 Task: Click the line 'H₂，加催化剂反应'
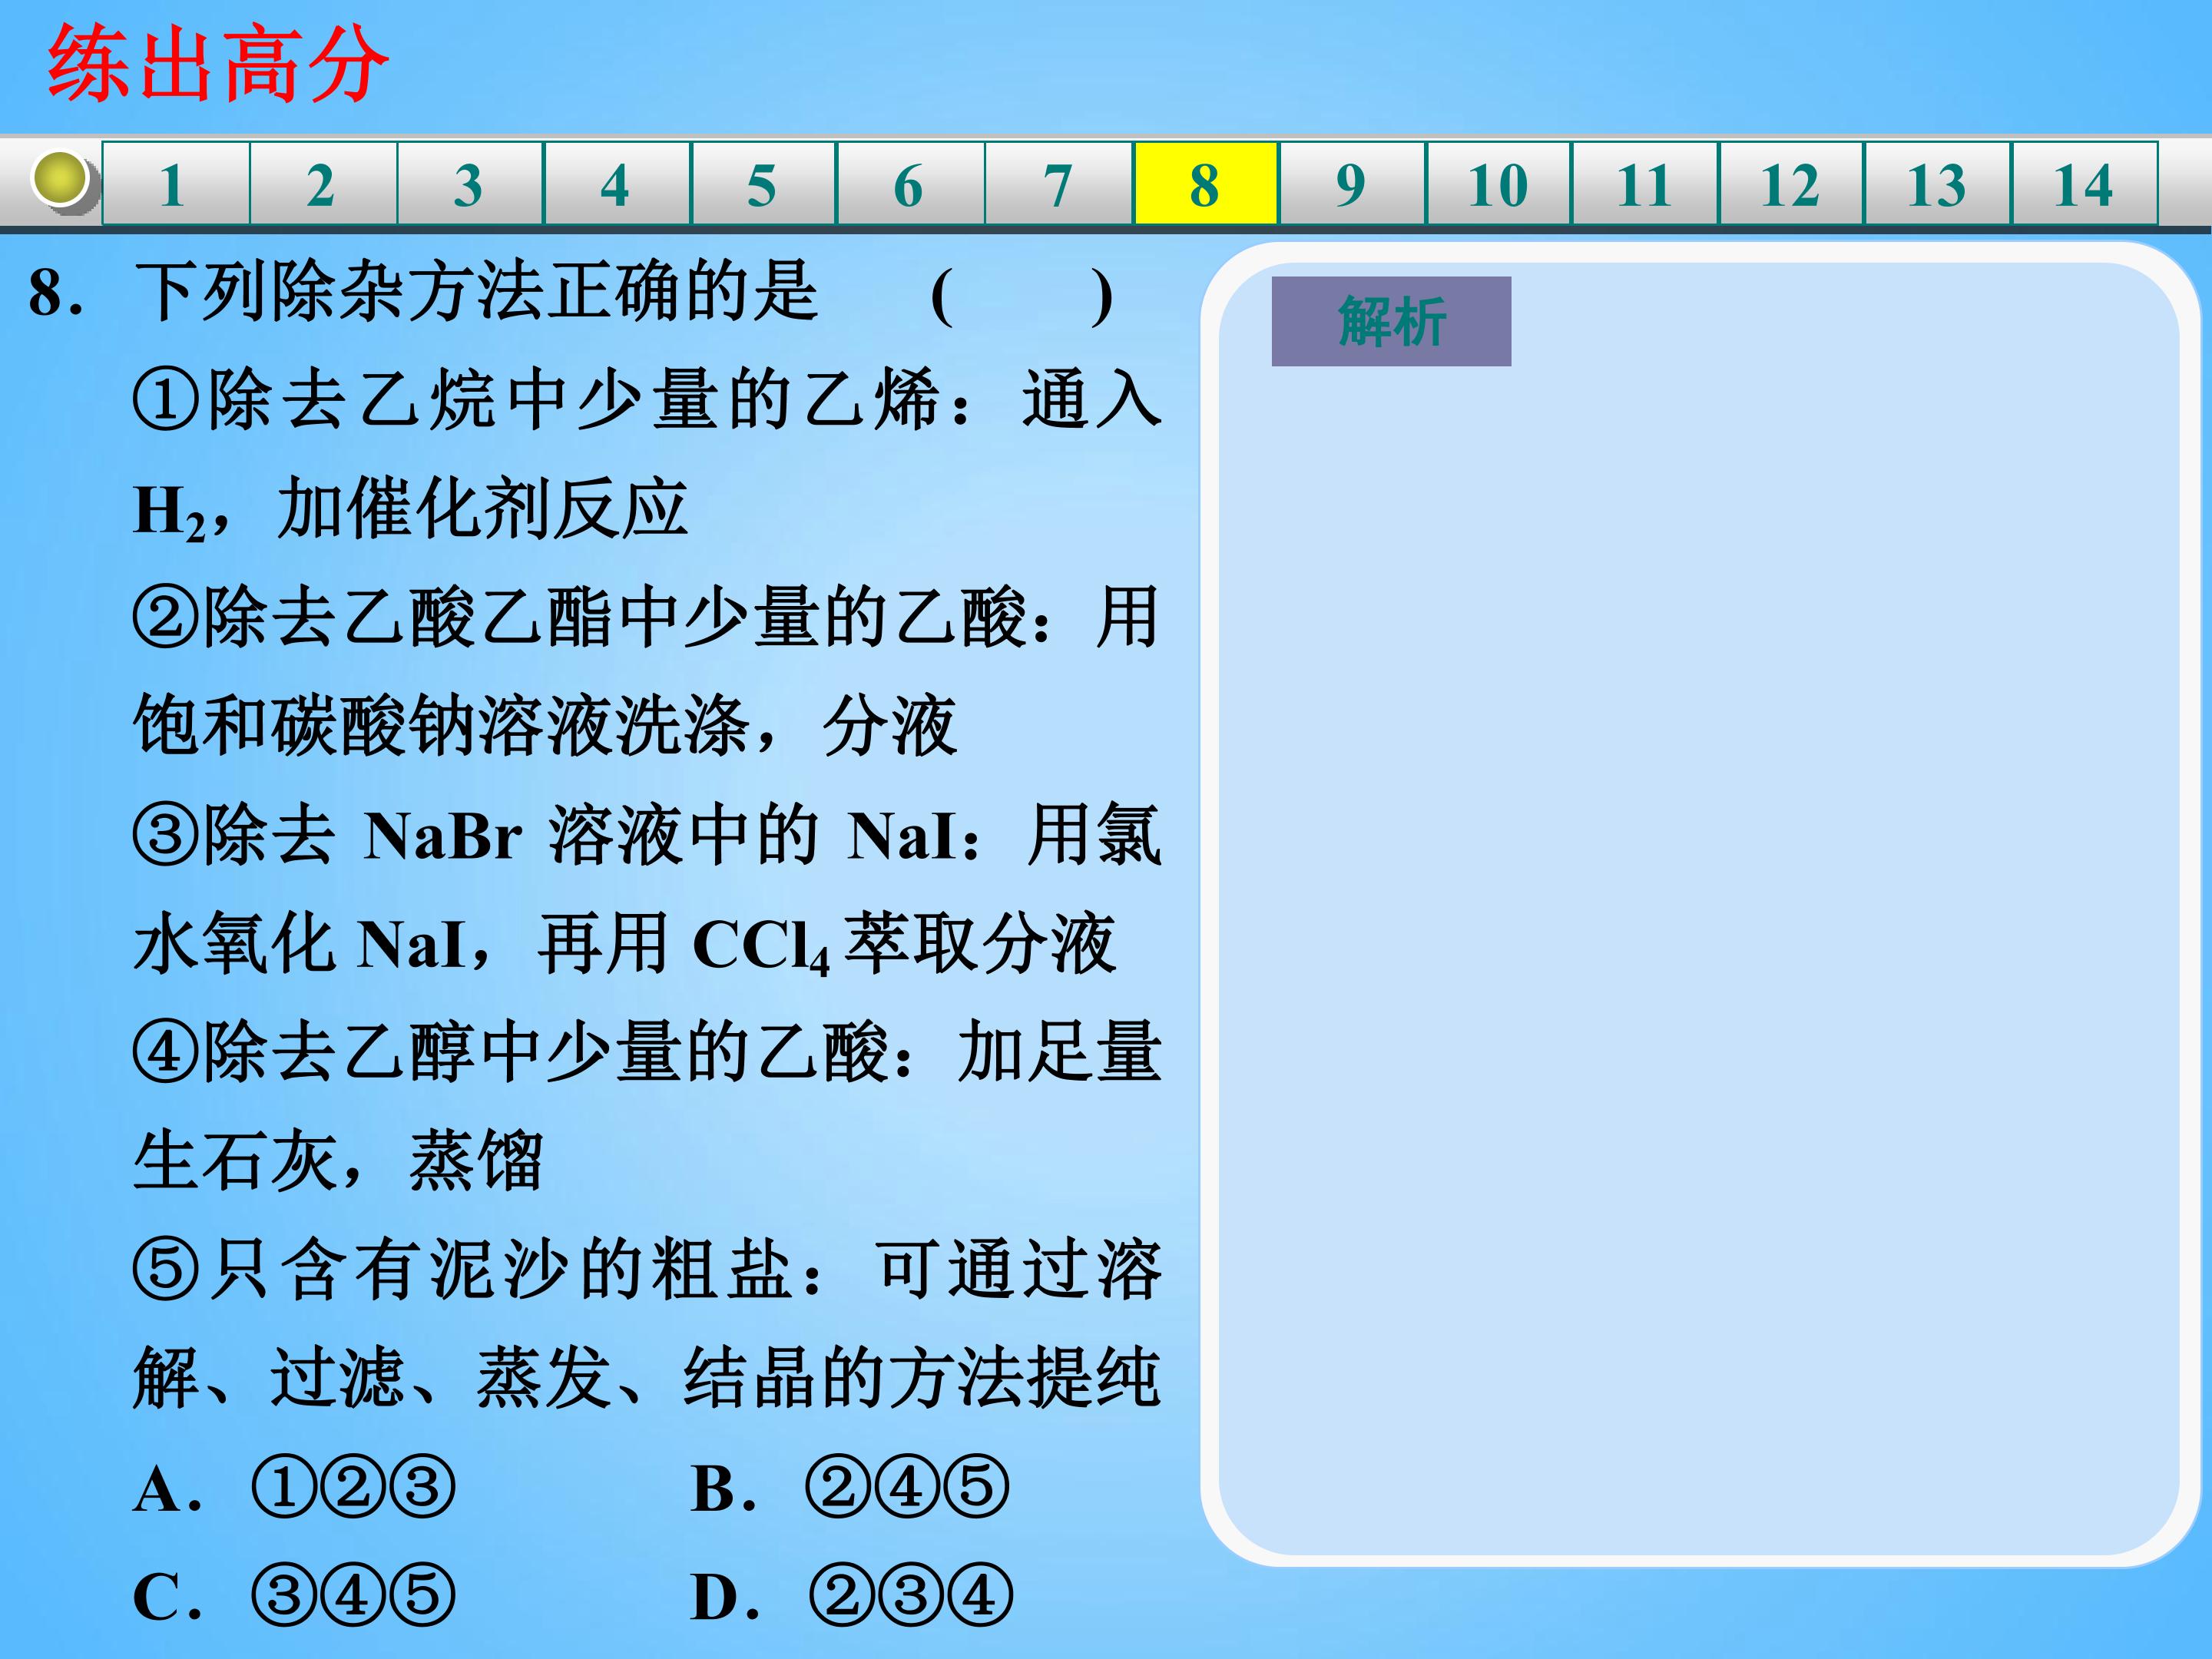[410, 510]
